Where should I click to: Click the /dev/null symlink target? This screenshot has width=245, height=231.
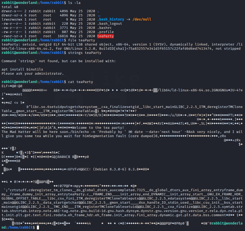[x=142, y=20]
